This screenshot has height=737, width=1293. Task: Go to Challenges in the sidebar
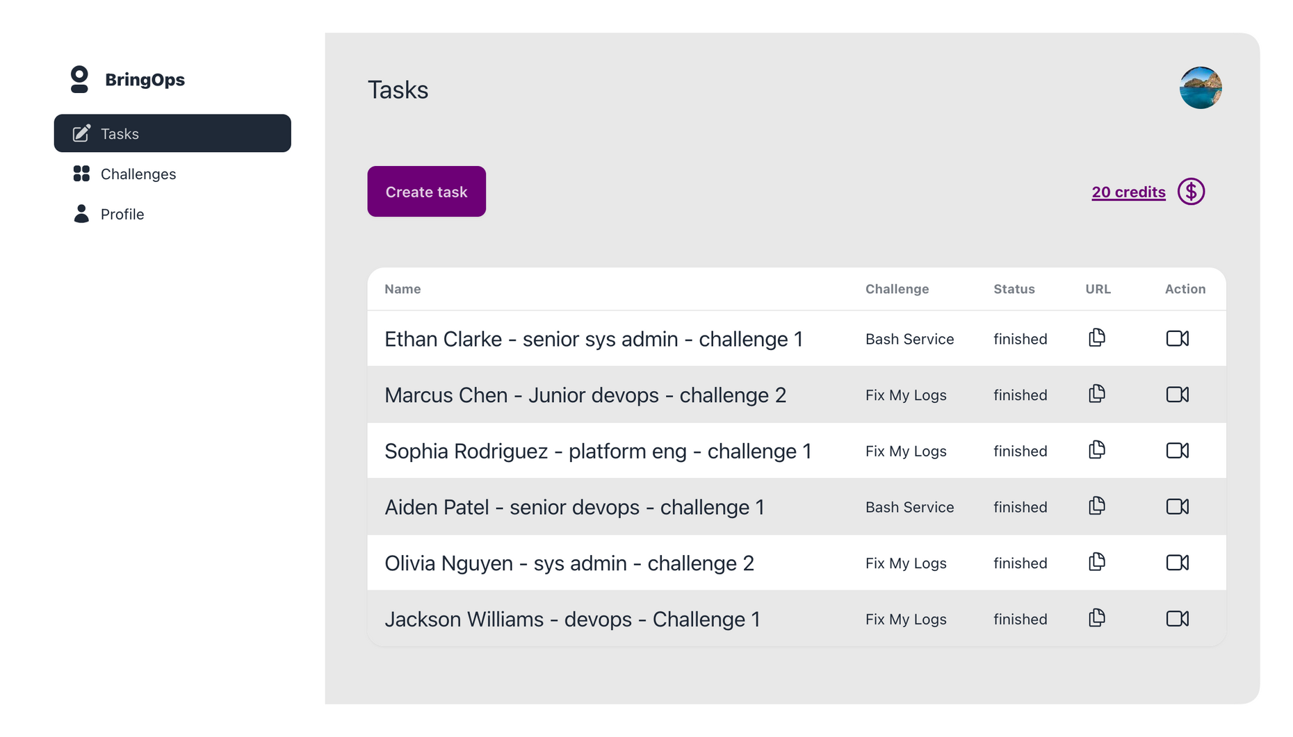tap(138, 174)
